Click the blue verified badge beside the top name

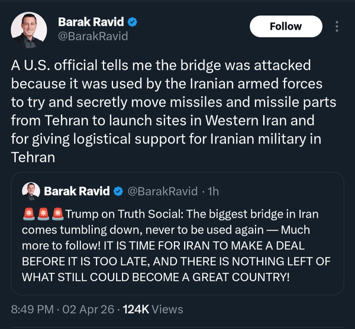134,22
